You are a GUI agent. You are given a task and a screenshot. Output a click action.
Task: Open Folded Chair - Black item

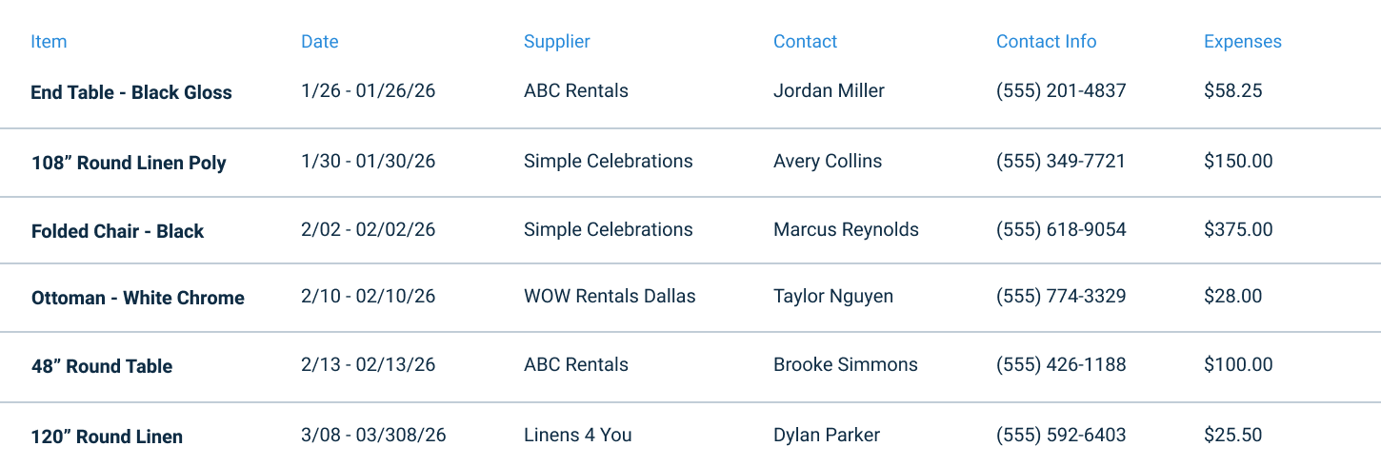pyautogui.click(x=117, y=231)
